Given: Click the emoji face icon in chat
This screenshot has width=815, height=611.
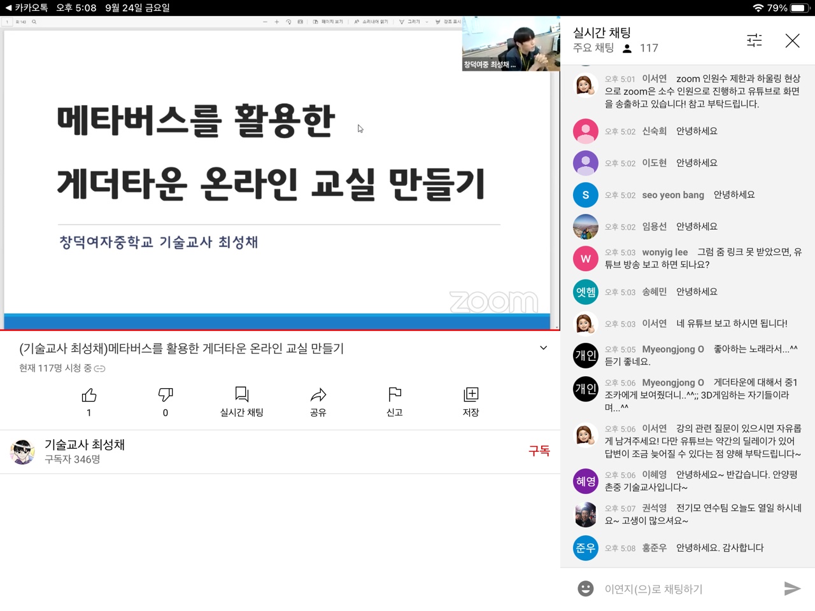Looking at the screenshot, I should [585, 589].
